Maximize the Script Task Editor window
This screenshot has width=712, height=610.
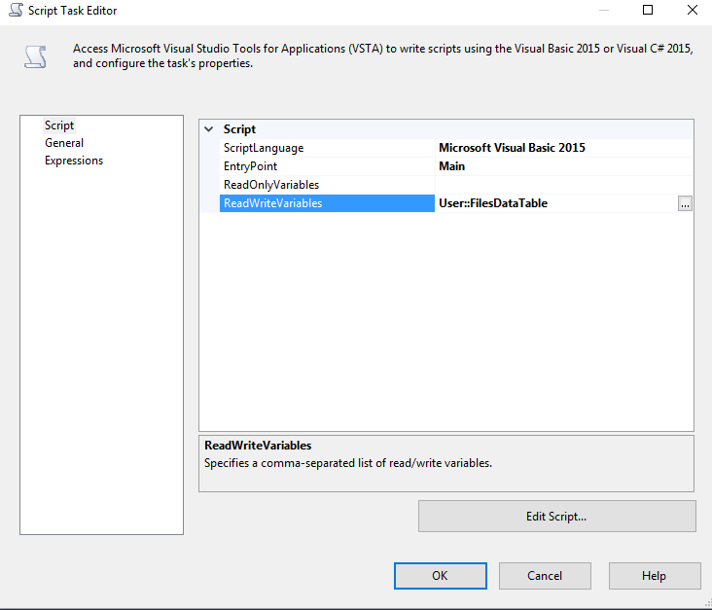pos(648,10)
